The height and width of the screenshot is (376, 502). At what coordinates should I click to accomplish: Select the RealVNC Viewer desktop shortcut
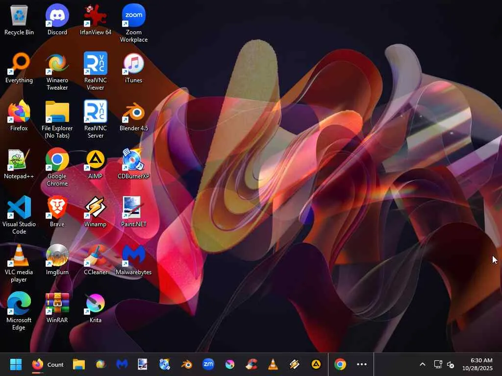(x=96, y=71)
